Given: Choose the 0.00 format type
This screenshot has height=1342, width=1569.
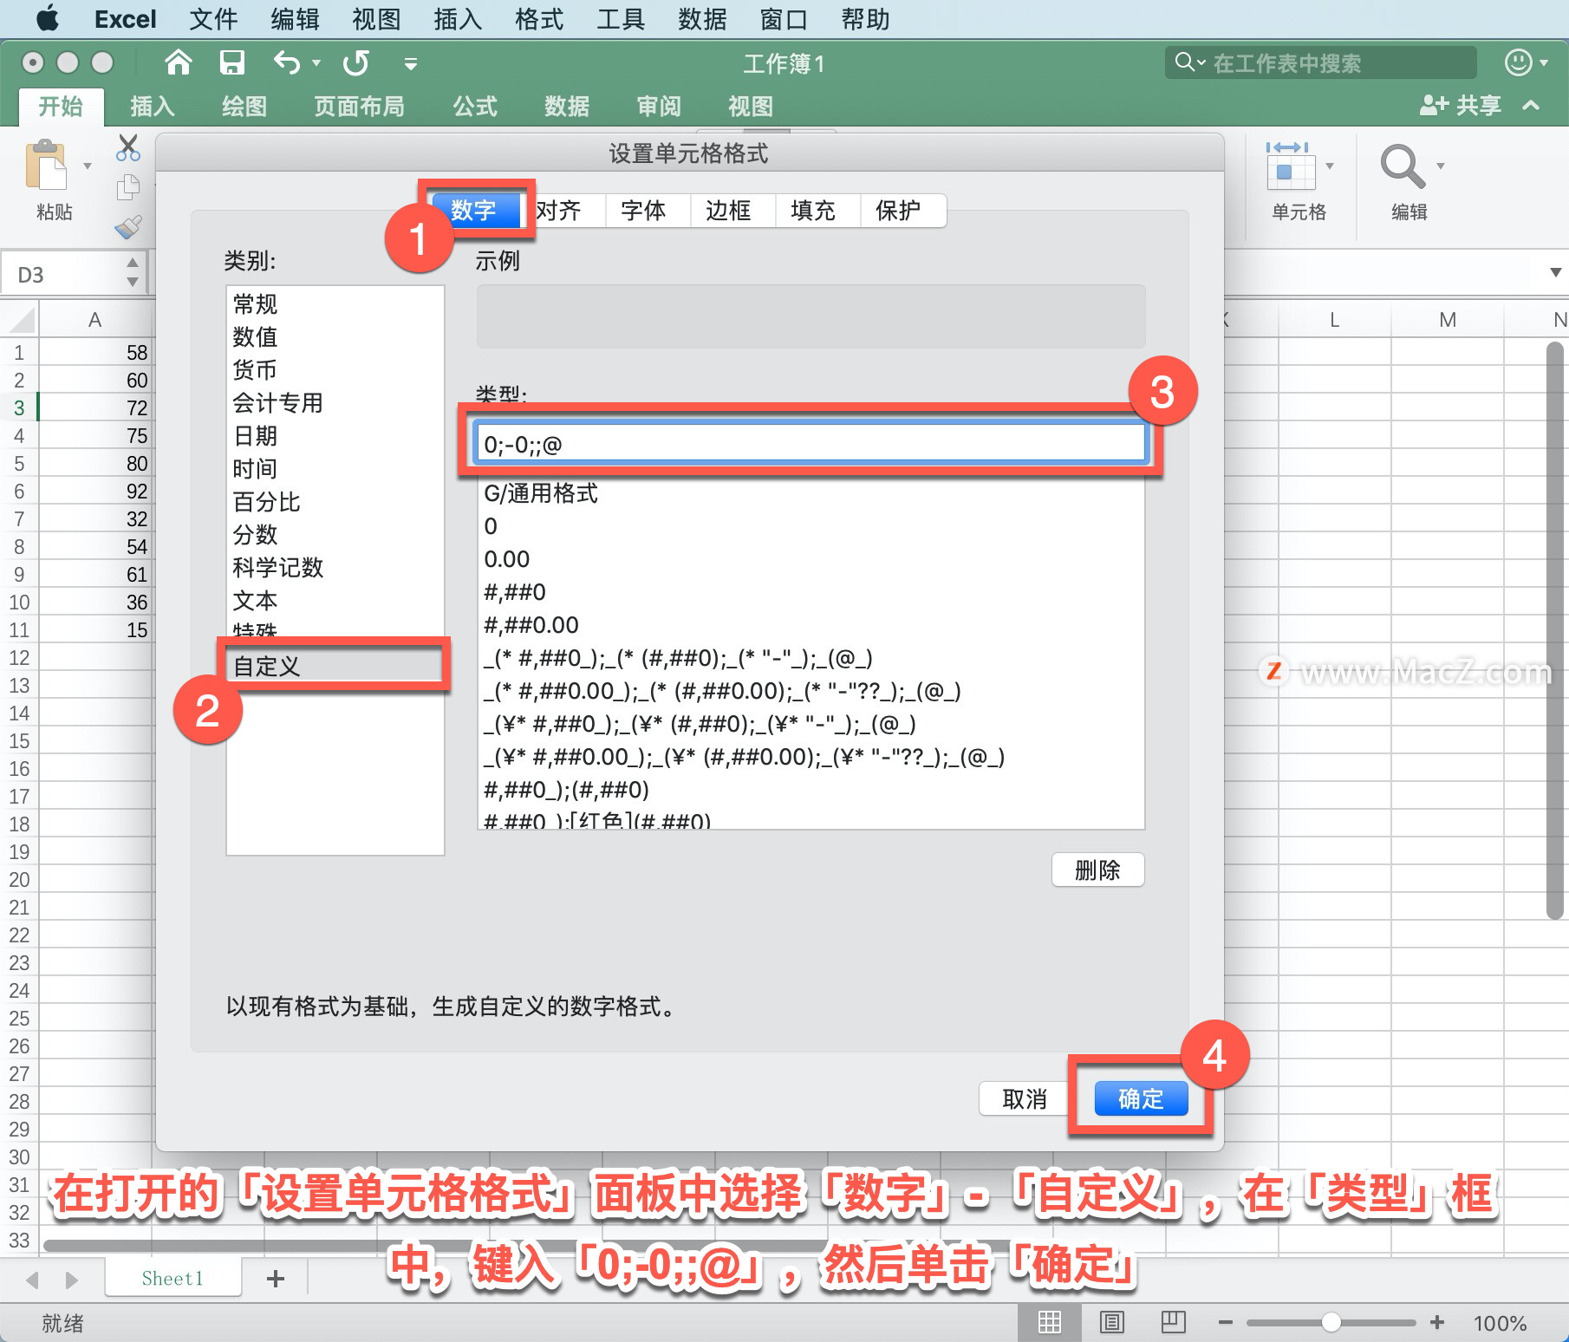Looking at the screenshot, I should click(x=811, y=560).
